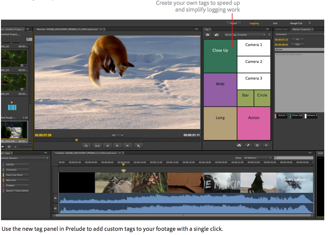
Task: Open the Show All Markers dropdown
Action: 256,158
